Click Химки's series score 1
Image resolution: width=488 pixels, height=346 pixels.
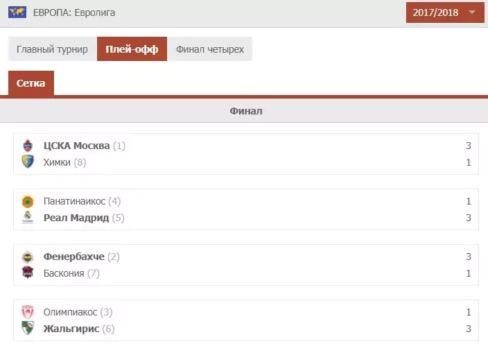469,162
